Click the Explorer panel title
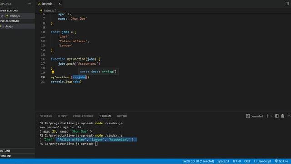The width and height of the screenshot is (291, 164). (5, 4)
